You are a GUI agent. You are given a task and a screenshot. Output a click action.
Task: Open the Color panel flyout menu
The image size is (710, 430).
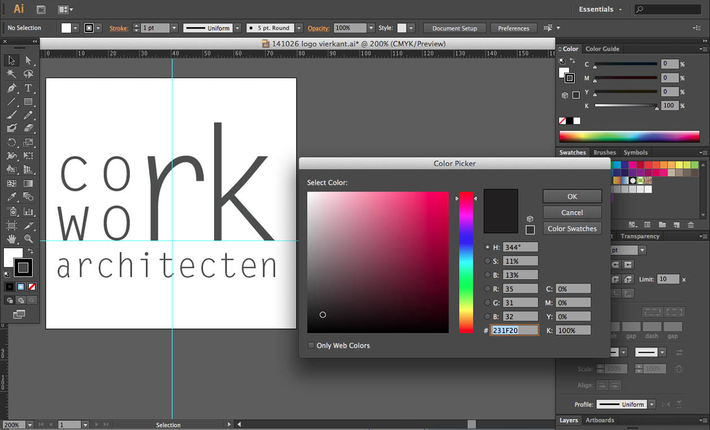point(703,49)
